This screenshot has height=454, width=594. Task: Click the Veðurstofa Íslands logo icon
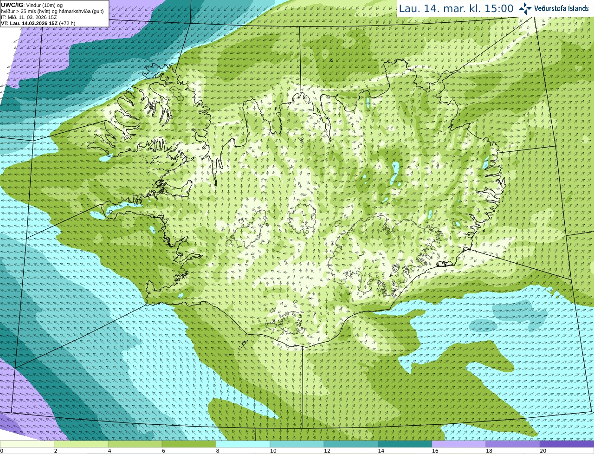[525, 8]
